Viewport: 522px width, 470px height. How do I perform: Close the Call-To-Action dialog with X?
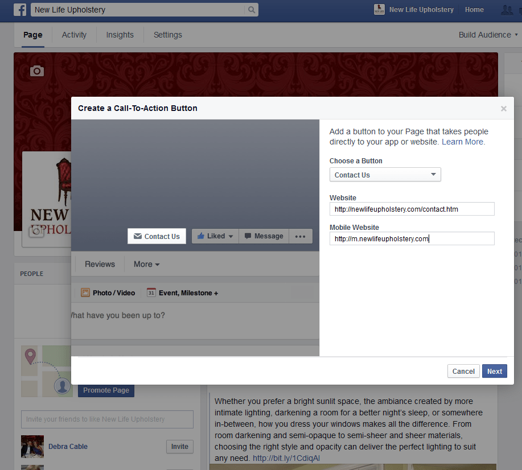pyautogui.click(x=503, y=109)
